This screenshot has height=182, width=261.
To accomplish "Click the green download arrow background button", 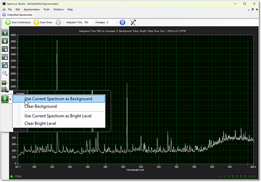I will click(x=5, y=99).
